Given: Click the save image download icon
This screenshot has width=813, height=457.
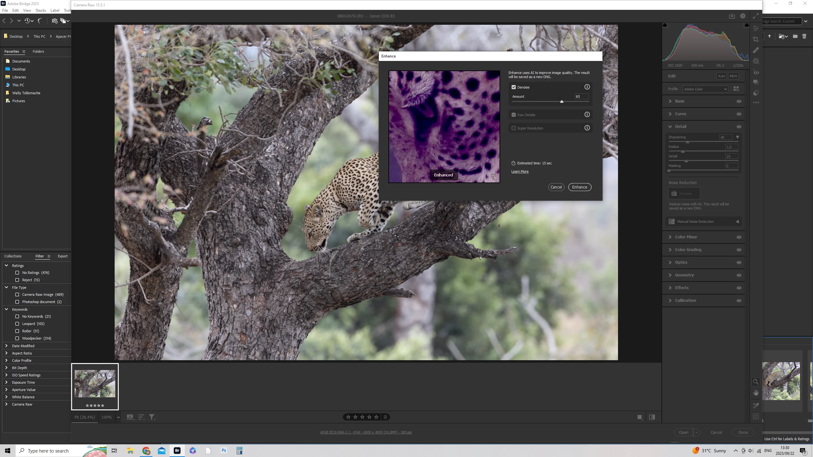Looking at the screenshot, I should pyautogui.click(x=732, y=16).
